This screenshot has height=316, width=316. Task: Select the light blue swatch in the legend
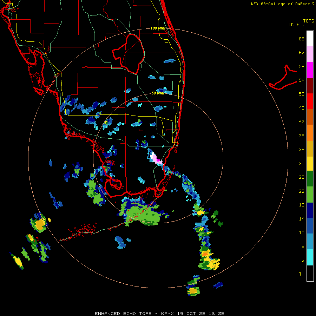tap(310, 242)
